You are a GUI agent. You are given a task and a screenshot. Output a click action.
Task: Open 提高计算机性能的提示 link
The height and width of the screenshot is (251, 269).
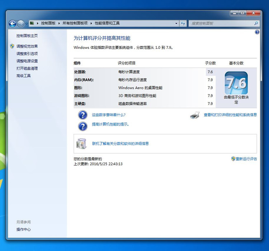[110, 124]
